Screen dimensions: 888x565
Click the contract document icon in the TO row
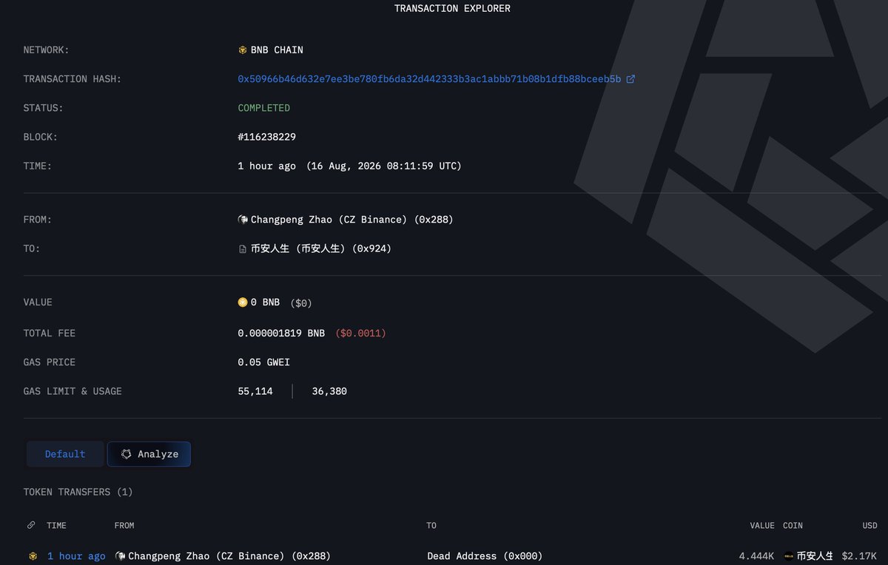point(243,249)
